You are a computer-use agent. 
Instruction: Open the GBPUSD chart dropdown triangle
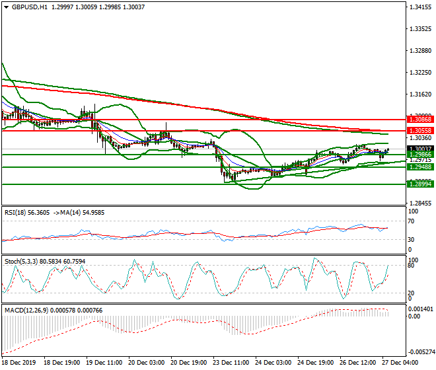pyautogui.click(x=6, y=7)
